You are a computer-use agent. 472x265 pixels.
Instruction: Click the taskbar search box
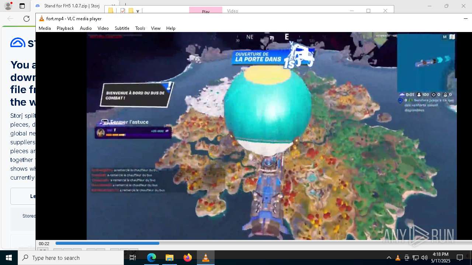tap(71, 258)
